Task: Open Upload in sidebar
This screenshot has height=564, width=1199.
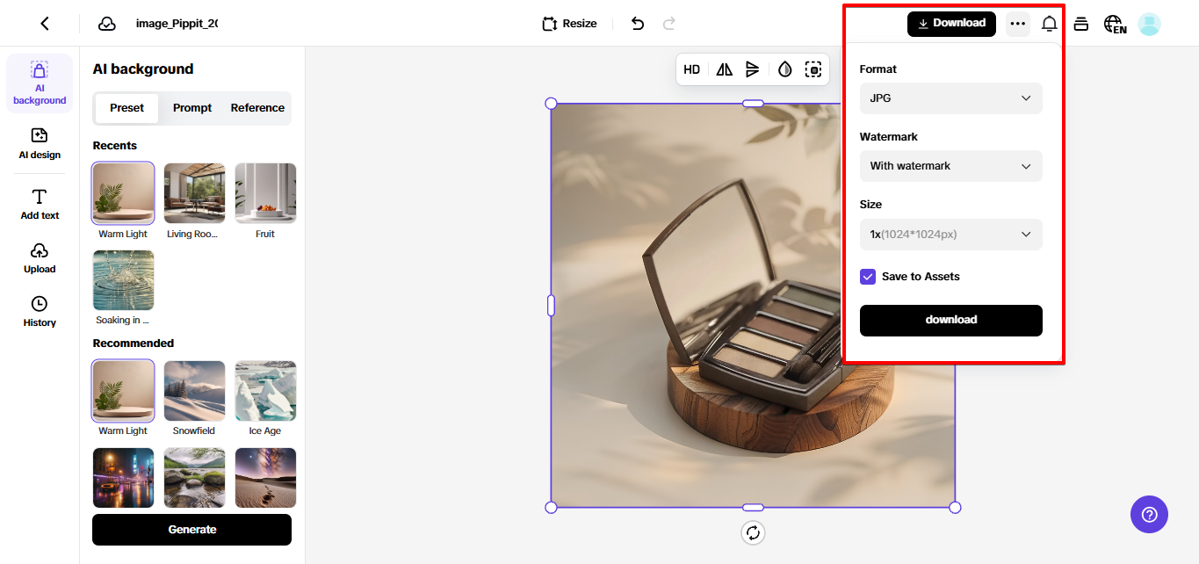Action: click(x=40, y=258)
